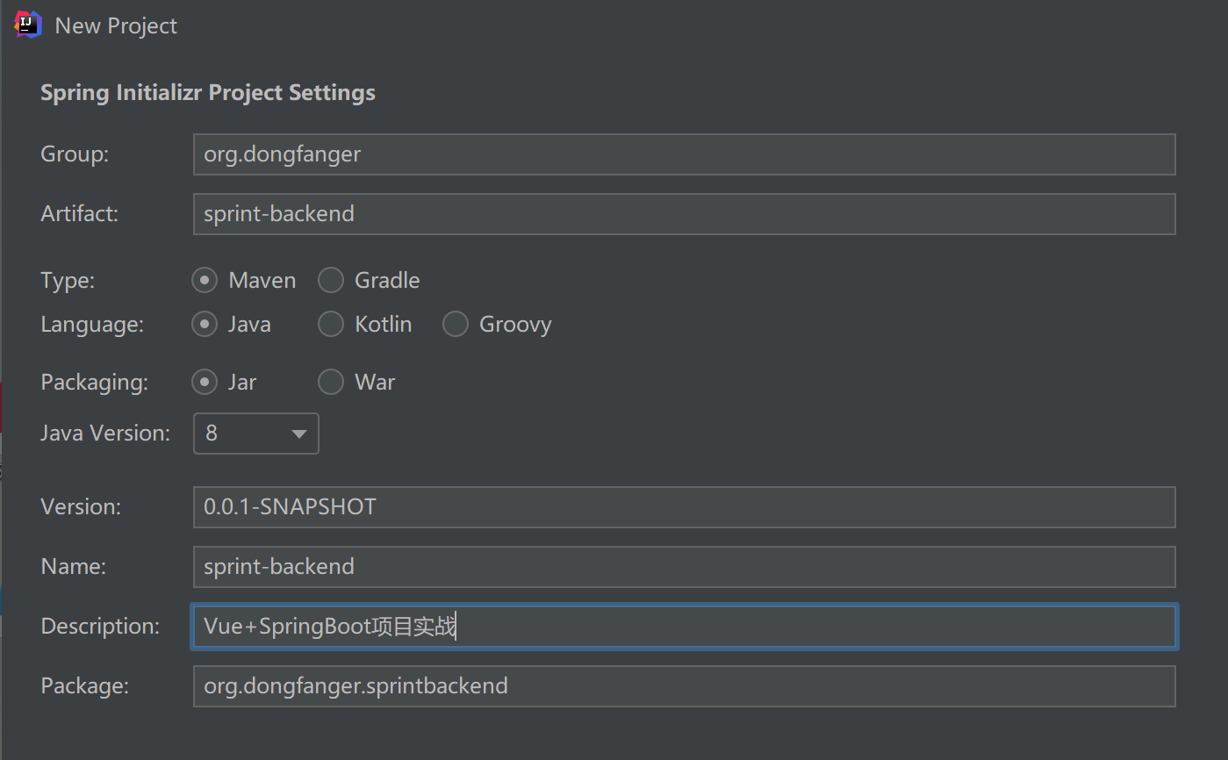Screen dimensions: 1228x760
Task: Click the 'Packaging:' label
Action: pyautogui.click(x=94, y=383)
